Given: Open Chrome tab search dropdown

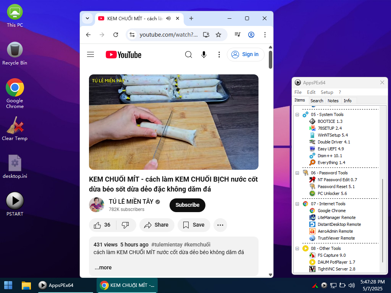Looking at the screenshot, I should coord(87,18).
